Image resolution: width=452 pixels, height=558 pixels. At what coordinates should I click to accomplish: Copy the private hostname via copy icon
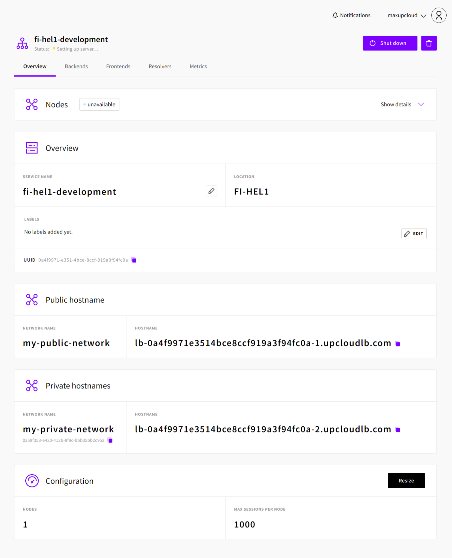398,430
